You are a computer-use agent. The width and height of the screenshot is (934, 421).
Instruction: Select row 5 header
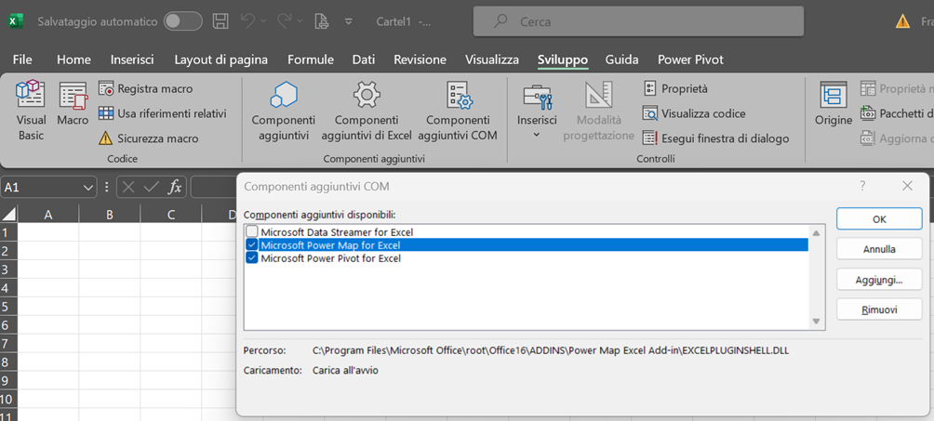pyautogui.click(x=8, y=307)
